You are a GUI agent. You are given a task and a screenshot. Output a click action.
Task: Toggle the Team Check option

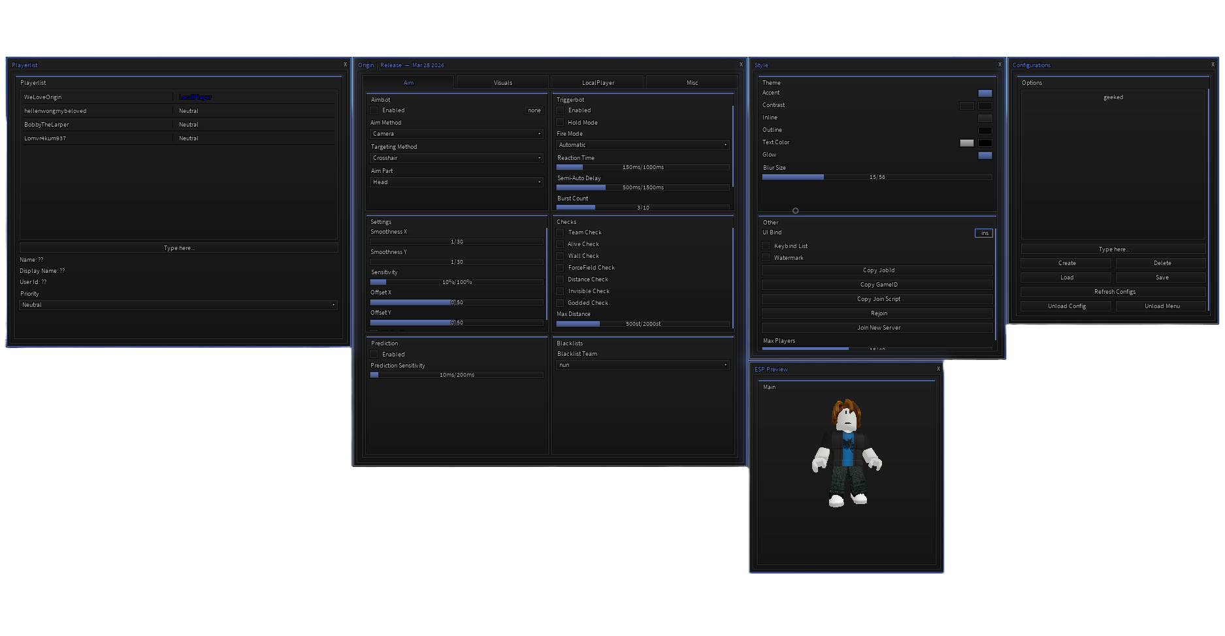point(560,232)
